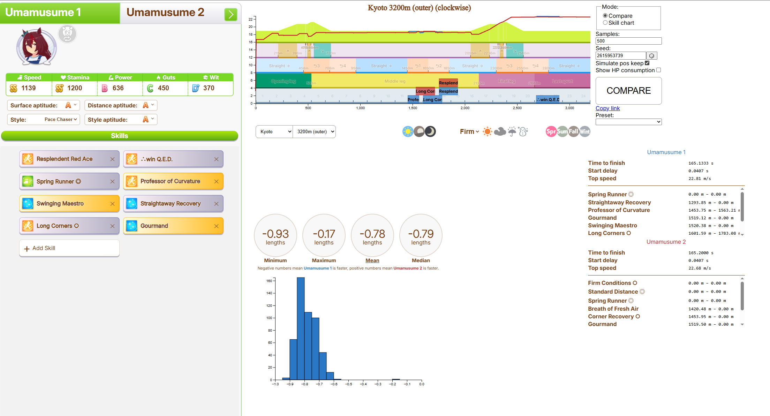Viewport: 770px width, 416px height.
Task: Click the COMPARE button
Action: coord(628,91)
